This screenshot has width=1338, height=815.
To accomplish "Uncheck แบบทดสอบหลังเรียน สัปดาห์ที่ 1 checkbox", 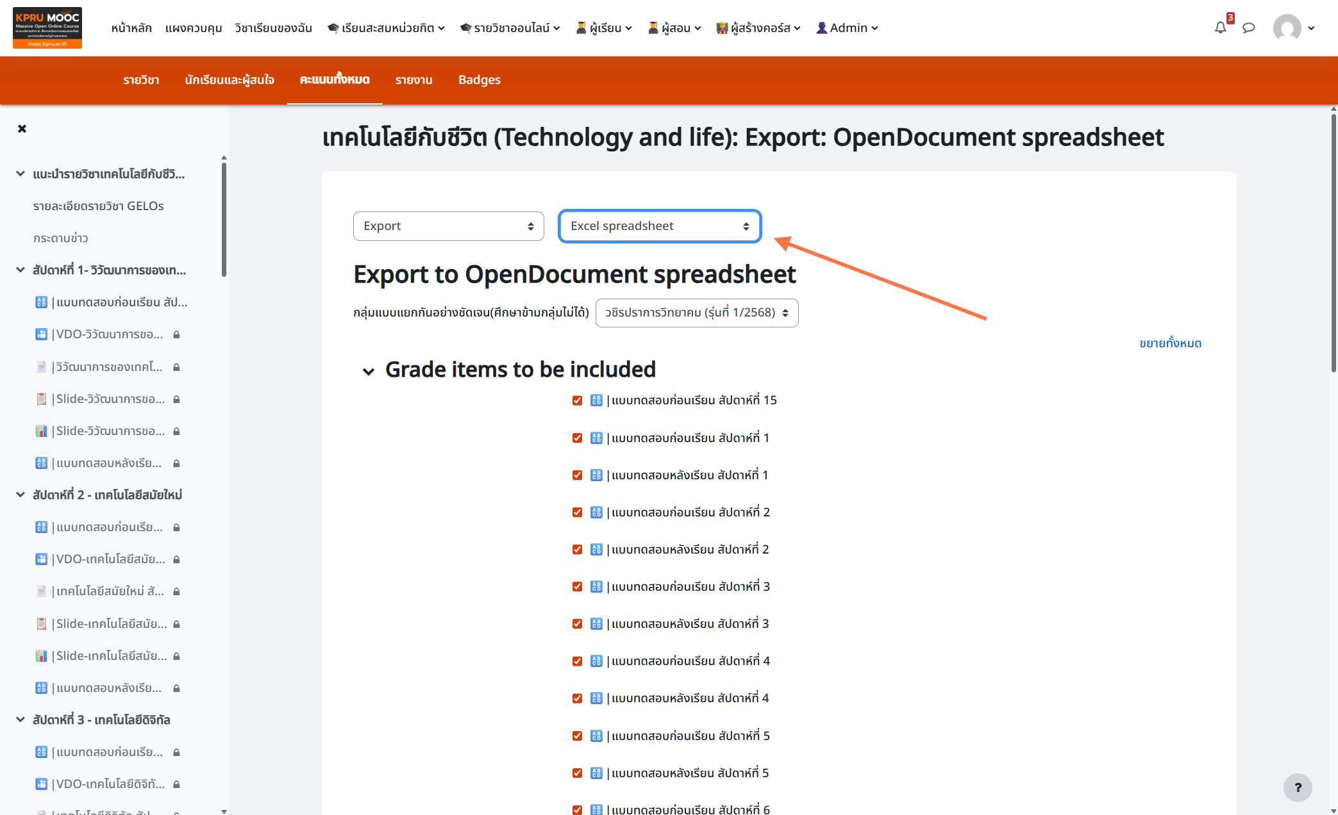I will [x=577, y=475].
